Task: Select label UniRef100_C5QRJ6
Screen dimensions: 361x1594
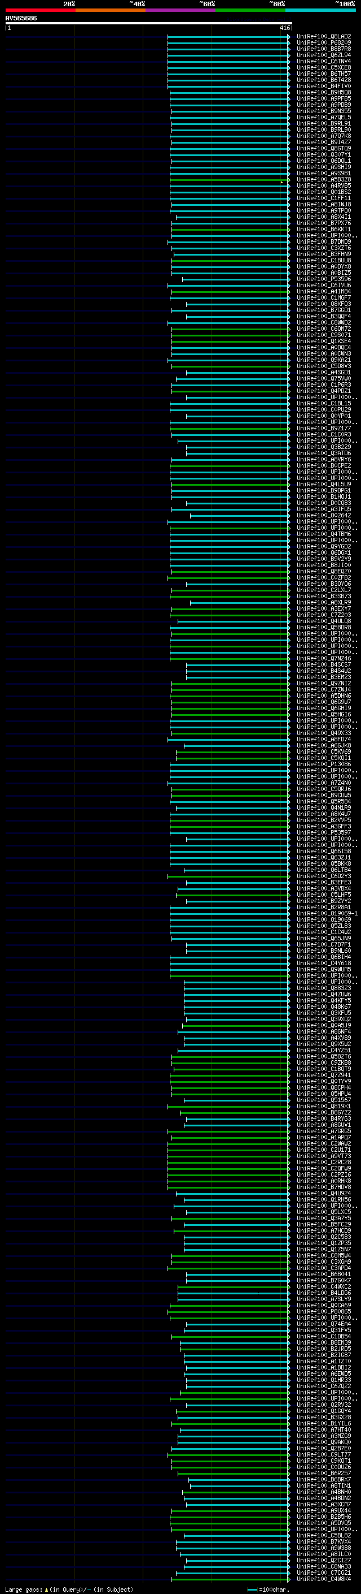Action: [323, 789]
